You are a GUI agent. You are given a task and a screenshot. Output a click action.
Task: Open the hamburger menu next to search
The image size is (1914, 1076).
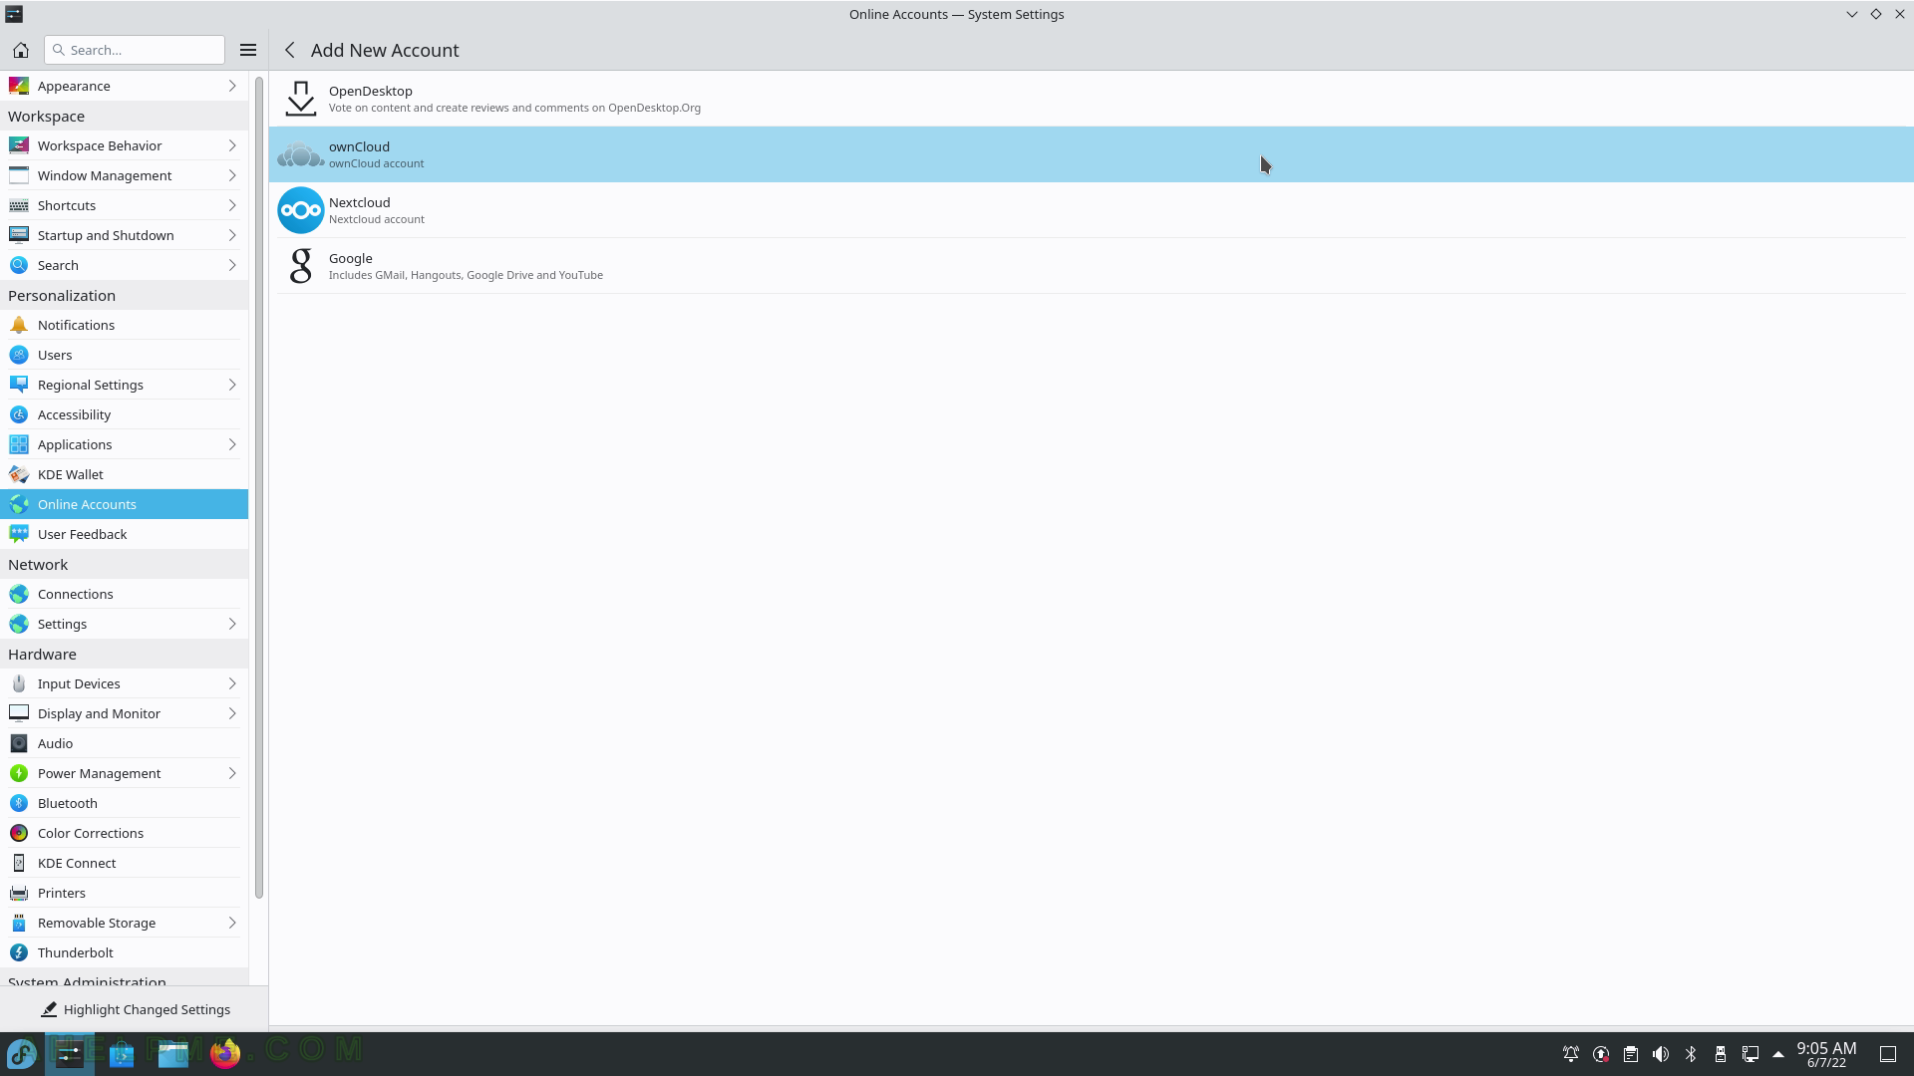(248, 50)
